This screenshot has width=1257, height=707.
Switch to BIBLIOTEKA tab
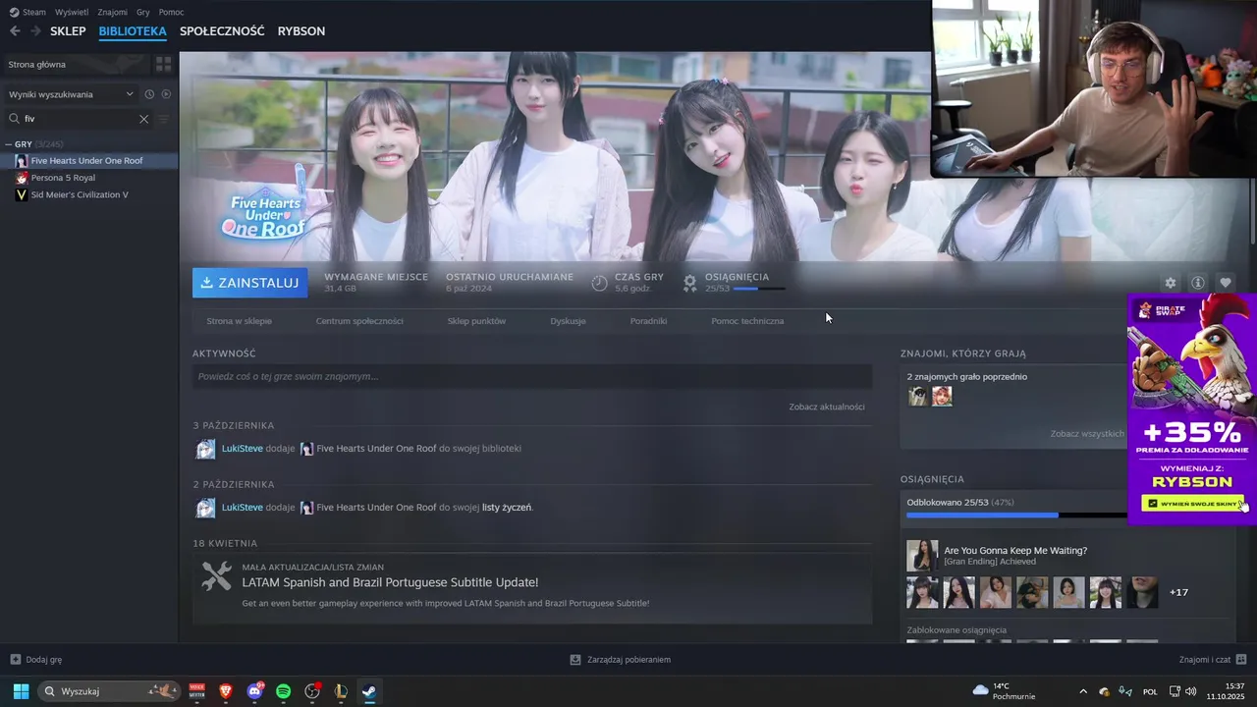click(133, 31)
